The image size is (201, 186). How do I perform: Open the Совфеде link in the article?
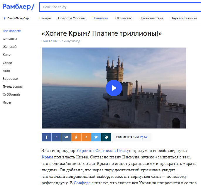pos(82,183)
